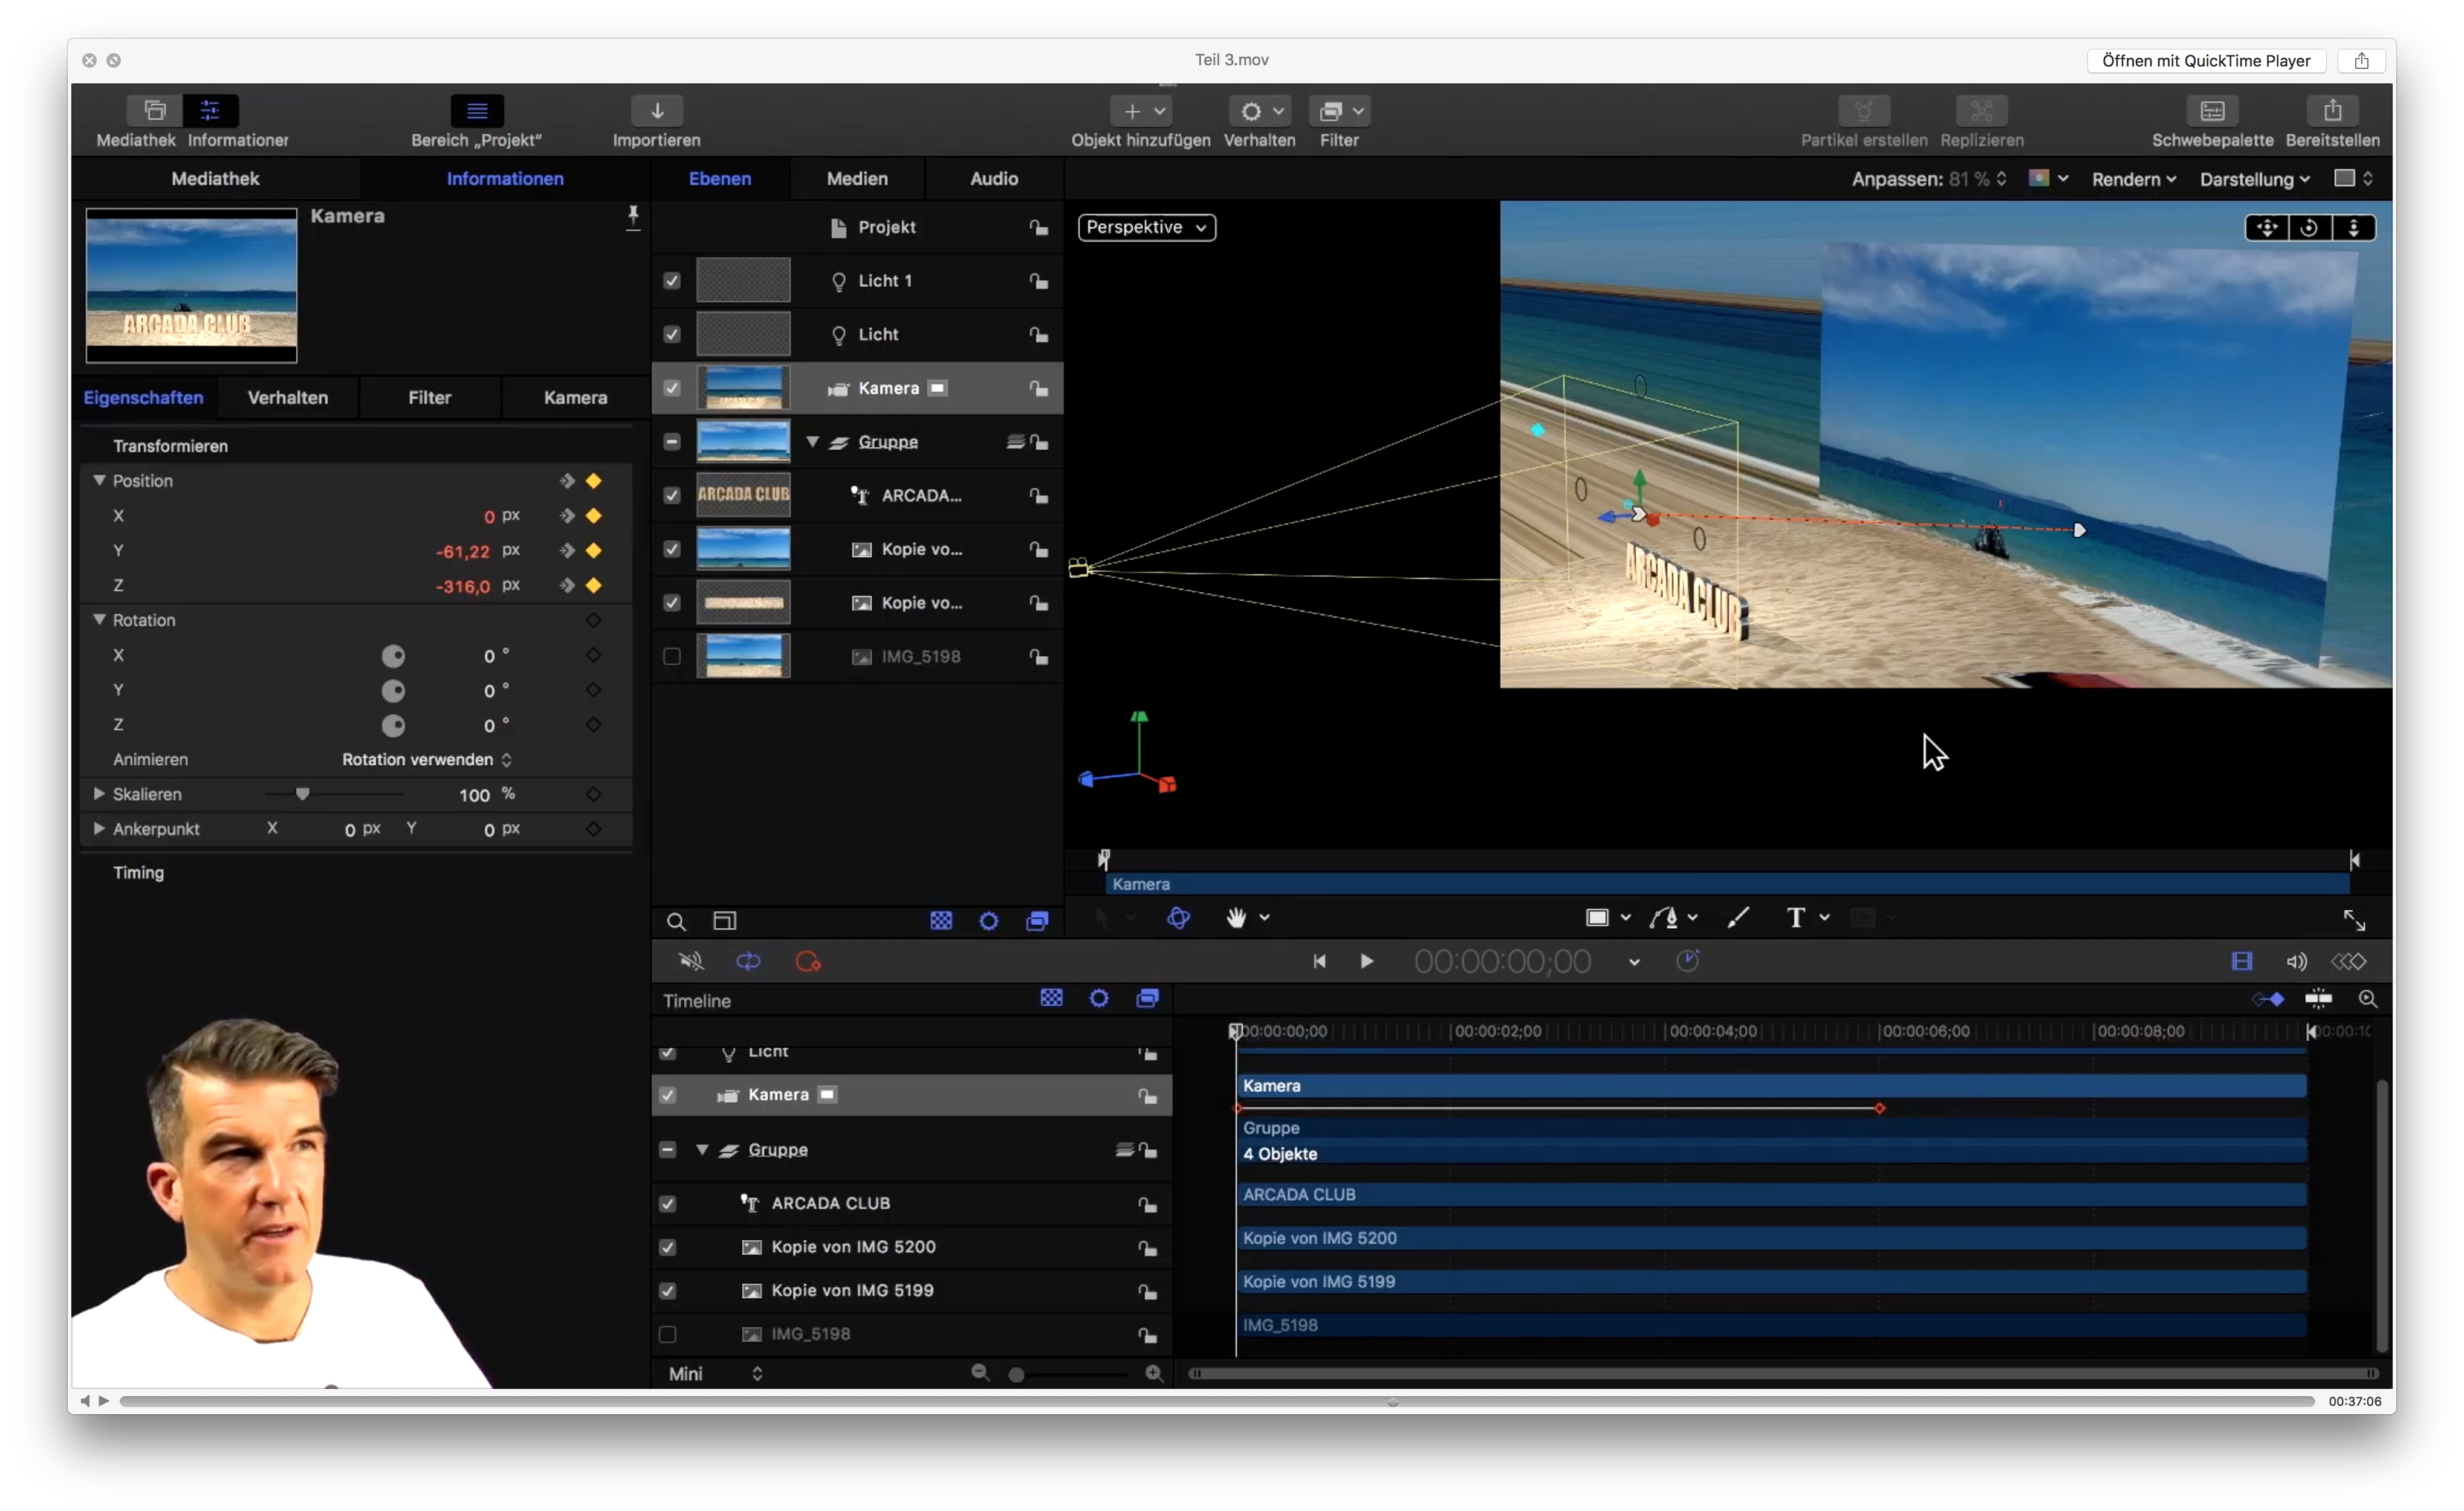Screen dimensions: 2464x1511
Task: Click the Bereitstellen share icon
Action: [2332, 110]
